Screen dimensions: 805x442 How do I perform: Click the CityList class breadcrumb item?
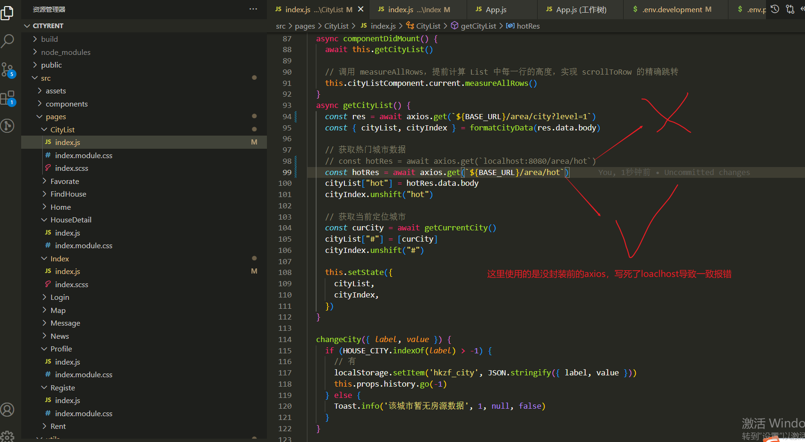coord(428,26)
